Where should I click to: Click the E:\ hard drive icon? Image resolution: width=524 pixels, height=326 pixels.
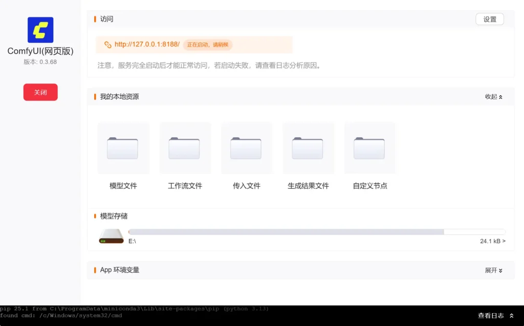pos(111,236)
